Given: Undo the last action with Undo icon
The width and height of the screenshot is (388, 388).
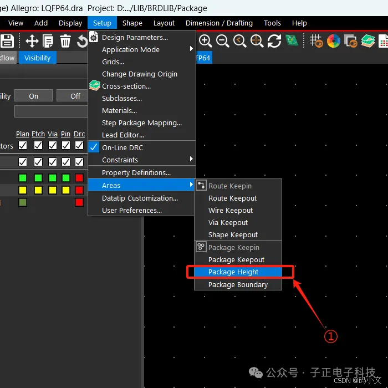Looking at the screenshot, I should click(x=83, y=41).
